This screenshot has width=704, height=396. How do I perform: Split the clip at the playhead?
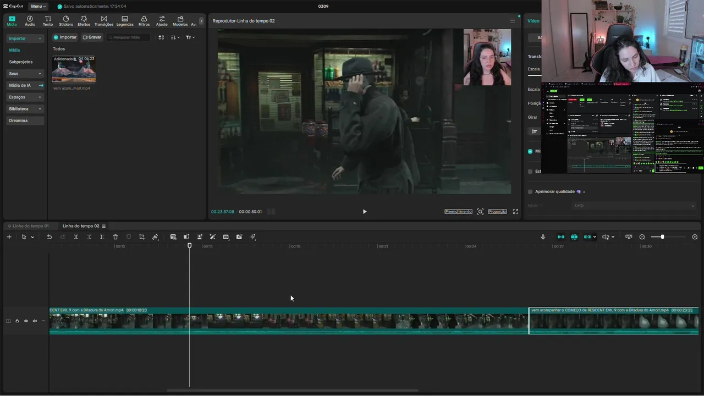pyautogui.click(x=76, y=237)
